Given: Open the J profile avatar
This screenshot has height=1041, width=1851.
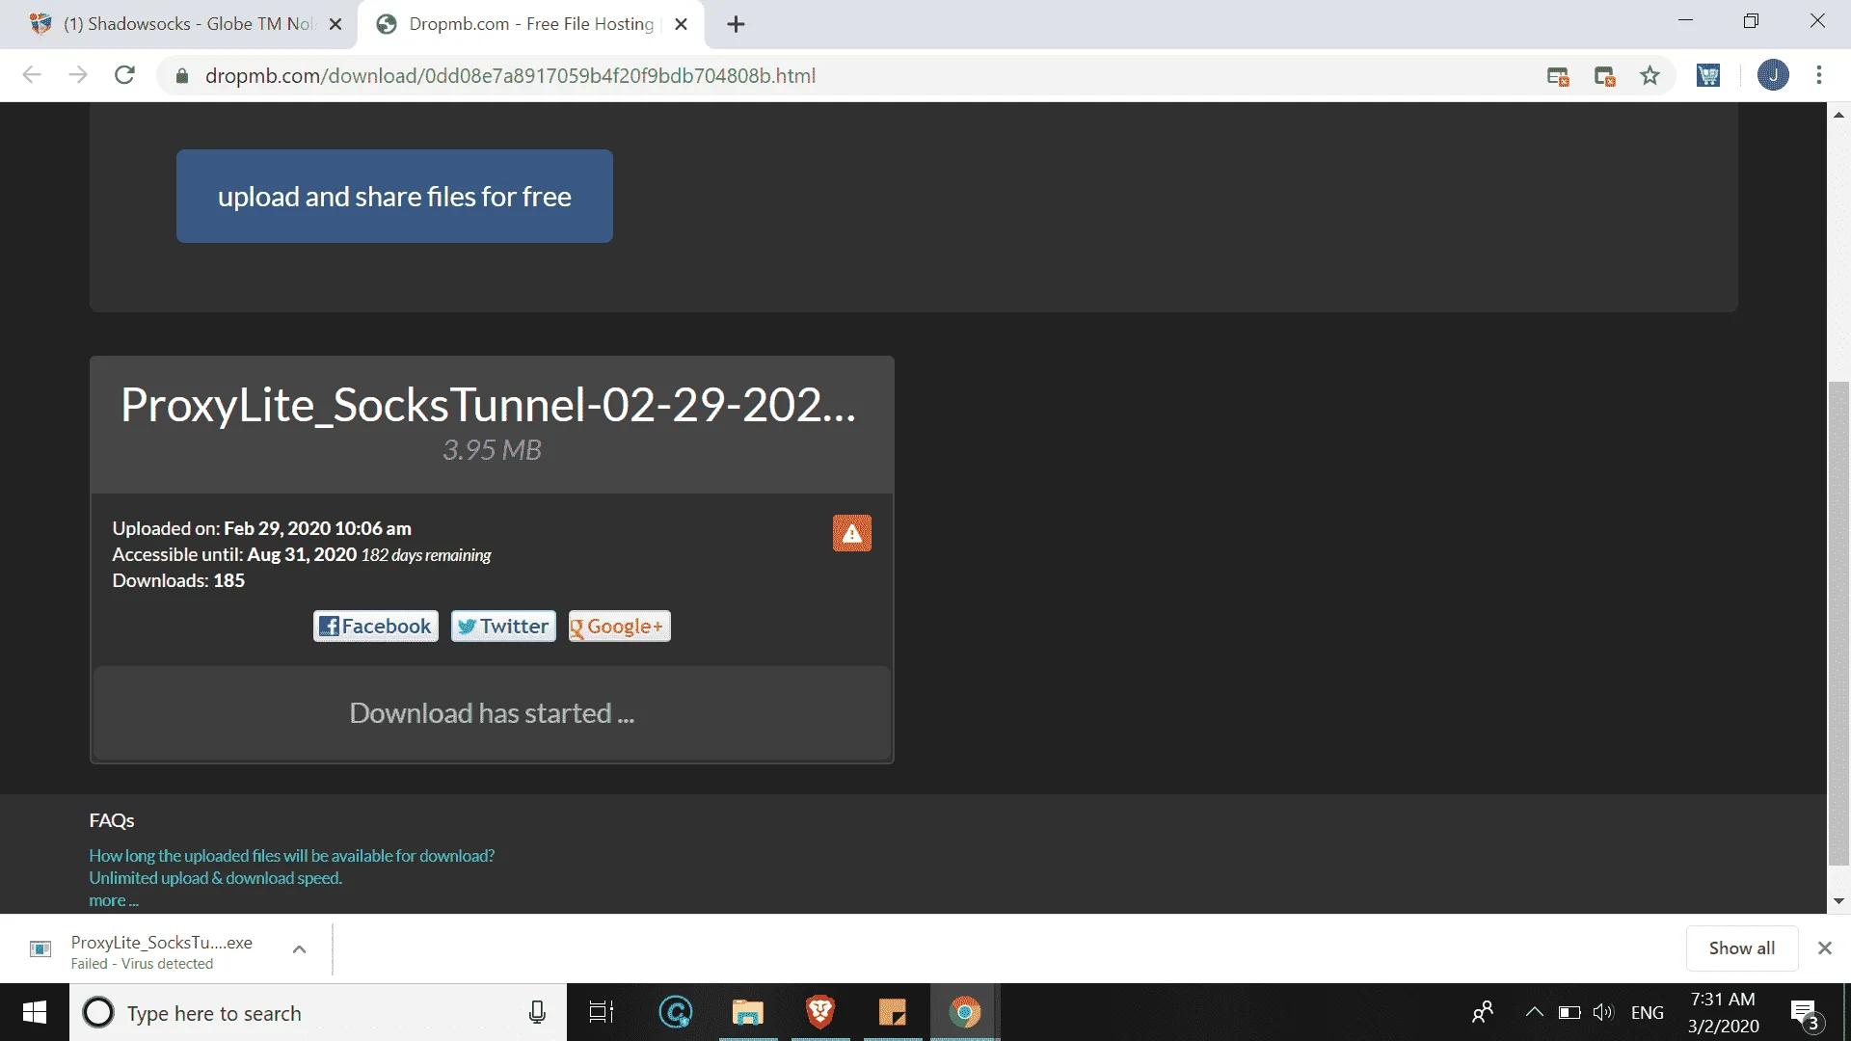Looking at the screenshot, I should tap(1773, 75).
